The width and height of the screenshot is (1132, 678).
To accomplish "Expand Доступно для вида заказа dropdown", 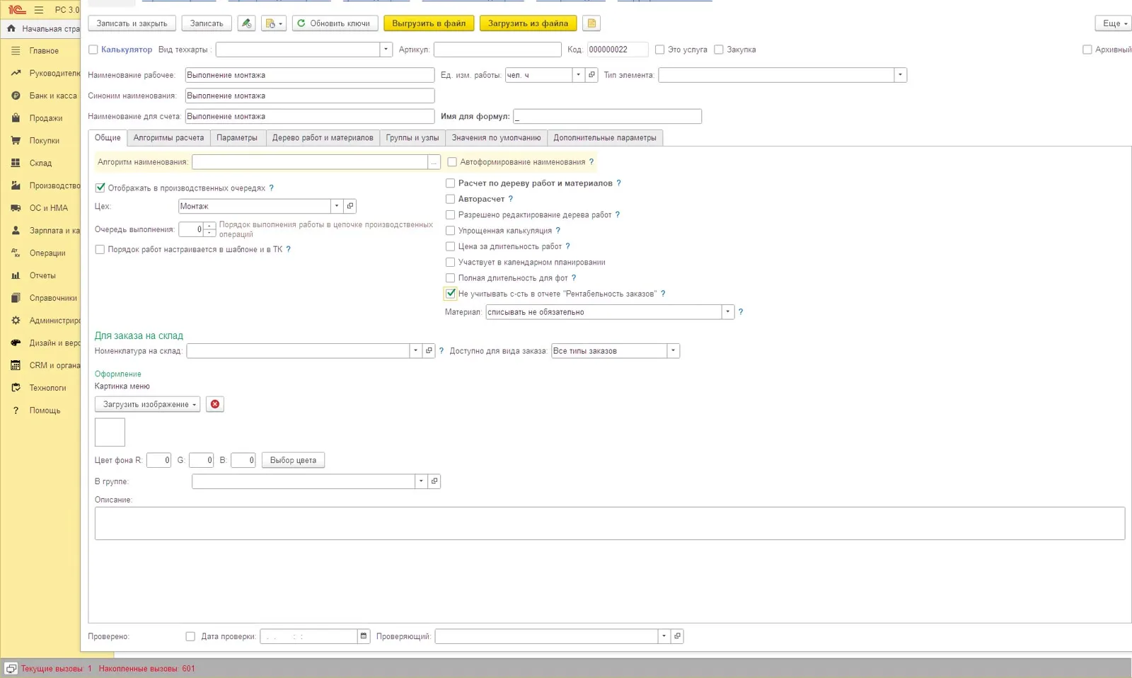I will tap(673, 350).
